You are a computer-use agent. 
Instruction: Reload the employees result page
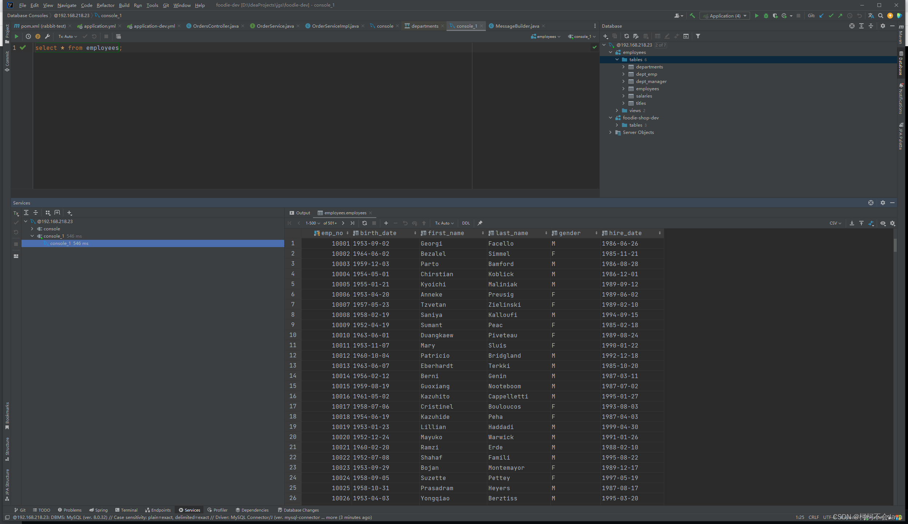pos(365,223)
